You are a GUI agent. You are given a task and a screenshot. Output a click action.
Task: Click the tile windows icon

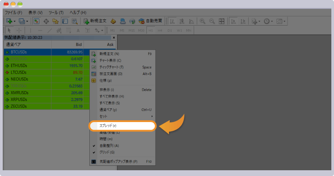(x=222, y=21)
